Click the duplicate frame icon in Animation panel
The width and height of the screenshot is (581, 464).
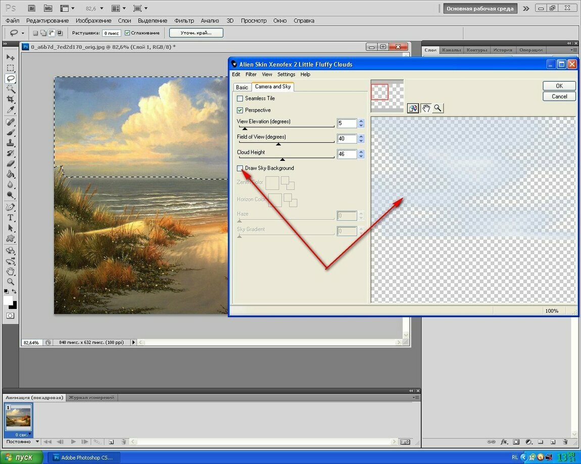111,442
